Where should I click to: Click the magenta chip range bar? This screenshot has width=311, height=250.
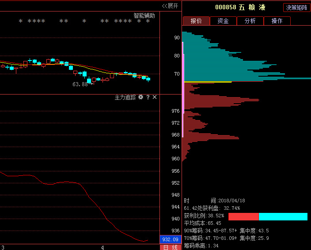pyautogui.click(x=183, y=89)
